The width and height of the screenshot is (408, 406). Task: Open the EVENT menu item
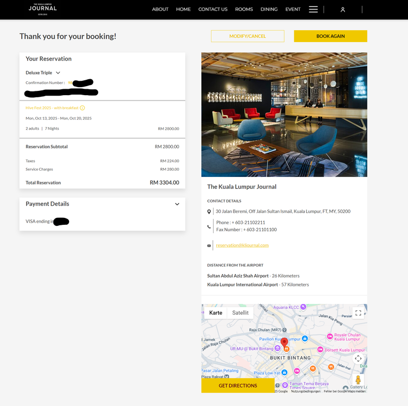click(293, 10)
